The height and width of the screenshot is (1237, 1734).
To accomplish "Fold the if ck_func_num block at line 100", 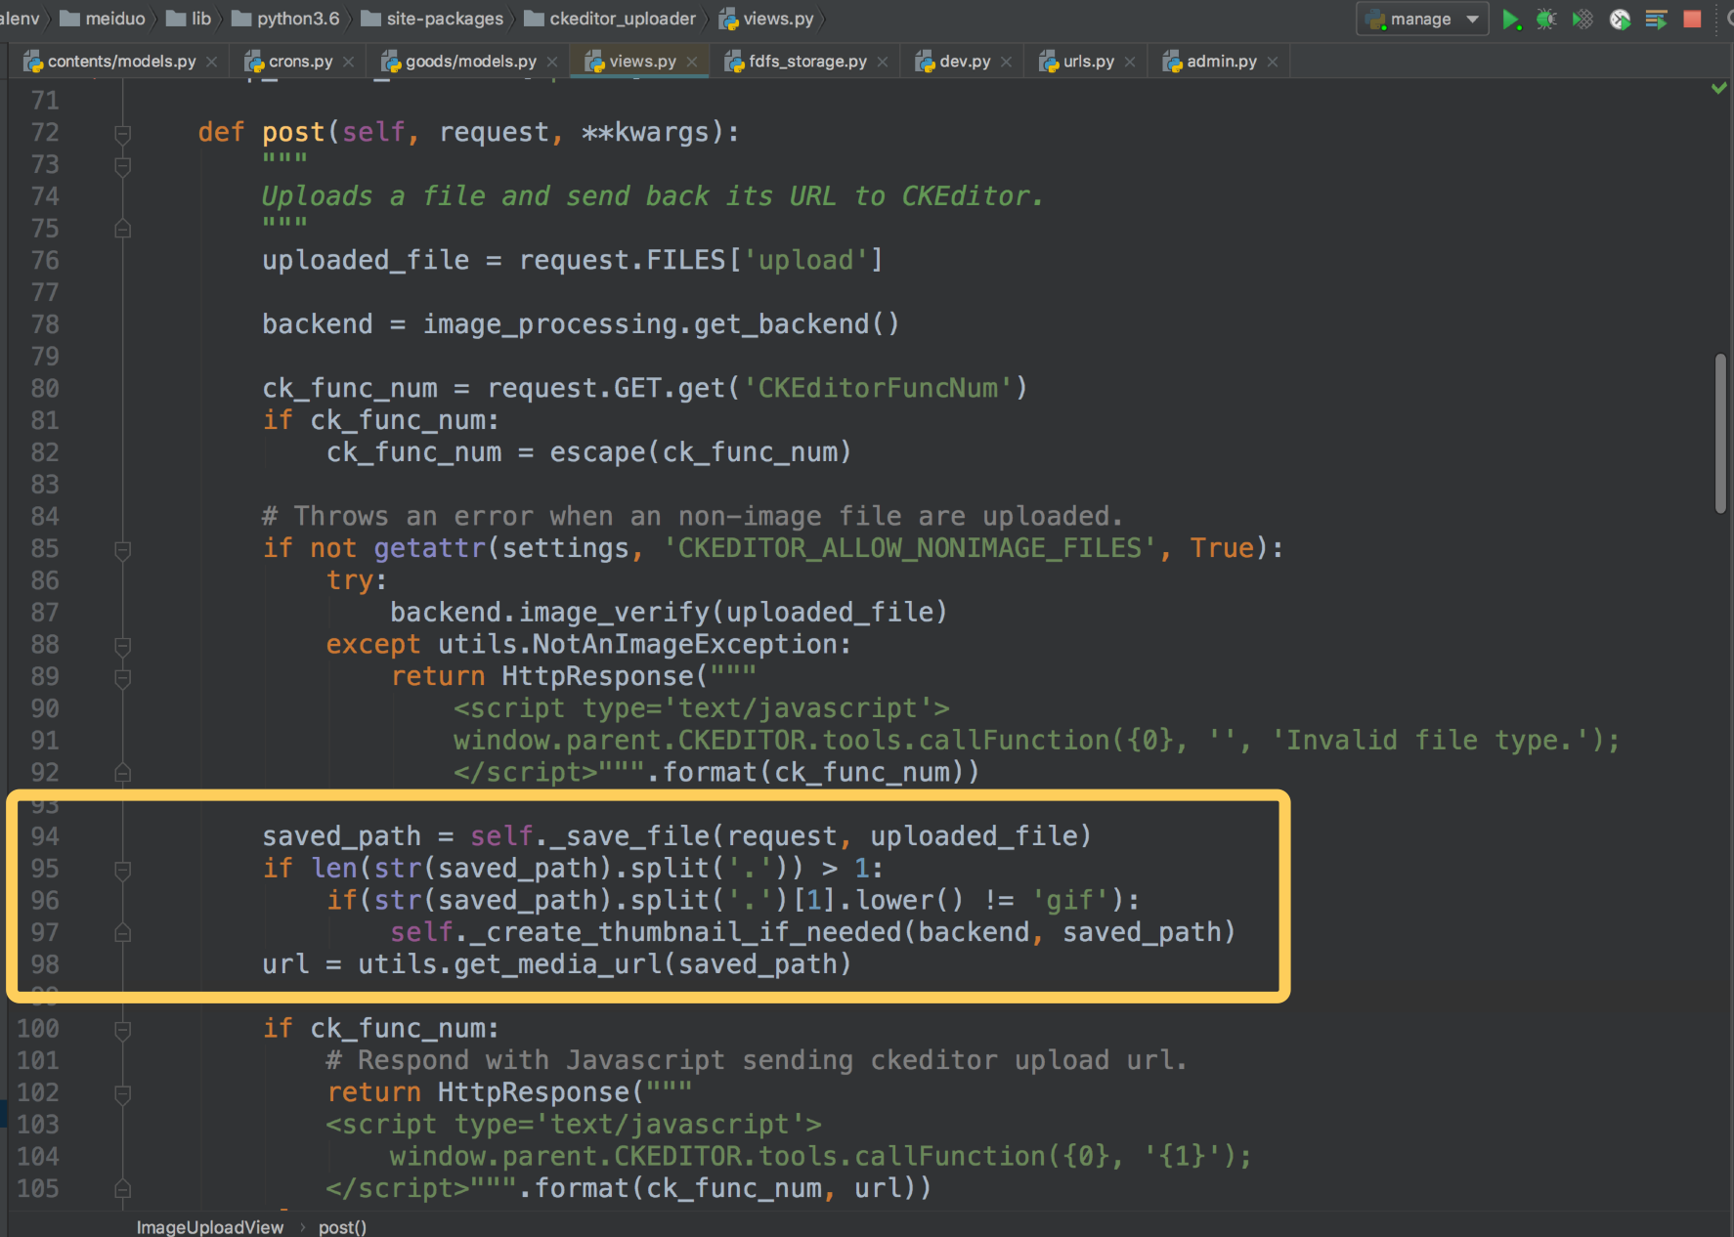I will click(123, 1029).
